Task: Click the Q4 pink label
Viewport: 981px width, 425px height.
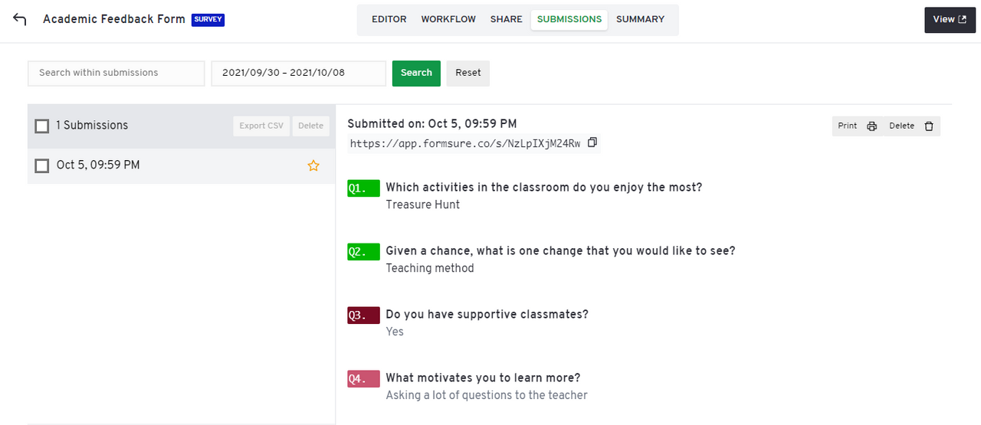Action: pos(363,379)
